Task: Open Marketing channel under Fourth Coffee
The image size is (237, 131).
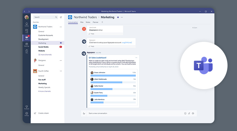Action: point(42,84)
